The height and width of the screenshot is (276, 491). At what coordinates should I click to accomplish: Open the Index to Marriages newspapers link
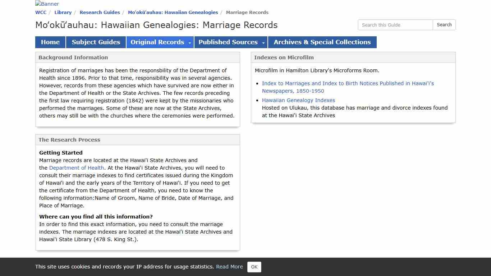click(348, 83)
